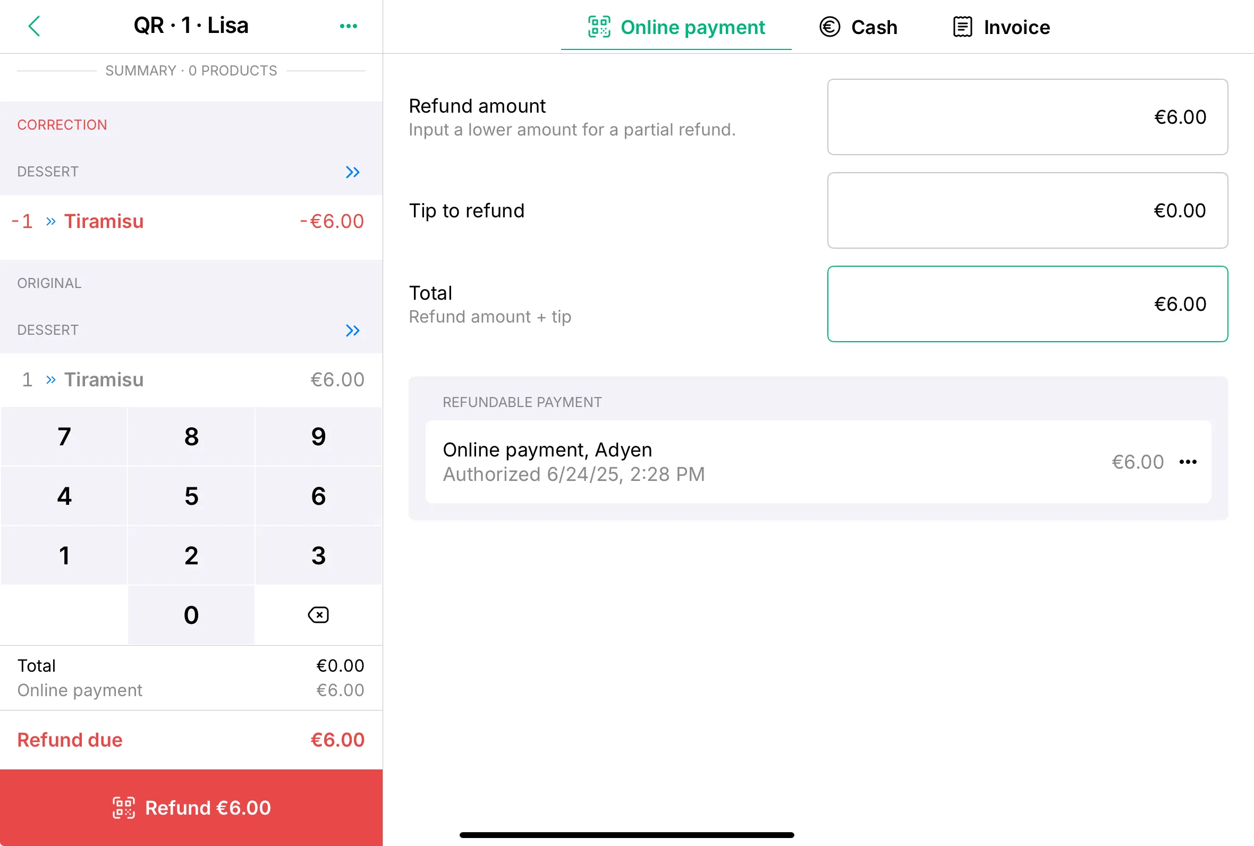Open the three-dot menu for the Adyen payment

1188,462
